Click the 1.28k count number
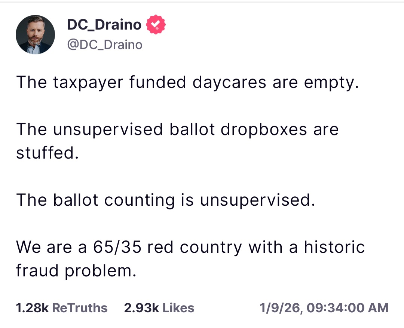 (32, 308)
